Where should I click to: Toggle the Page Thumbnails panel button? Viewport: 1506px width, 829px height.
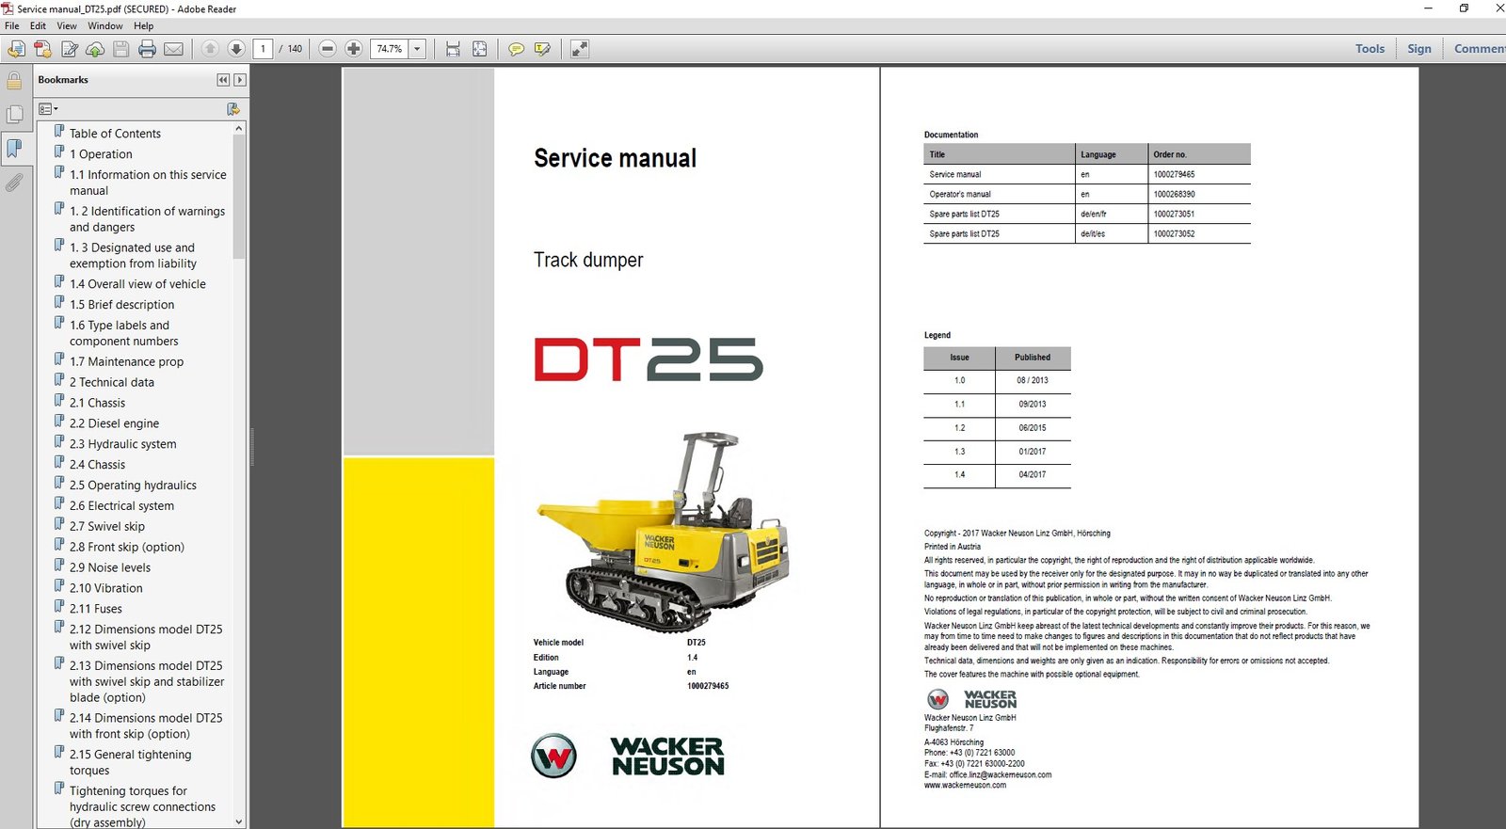14,115
